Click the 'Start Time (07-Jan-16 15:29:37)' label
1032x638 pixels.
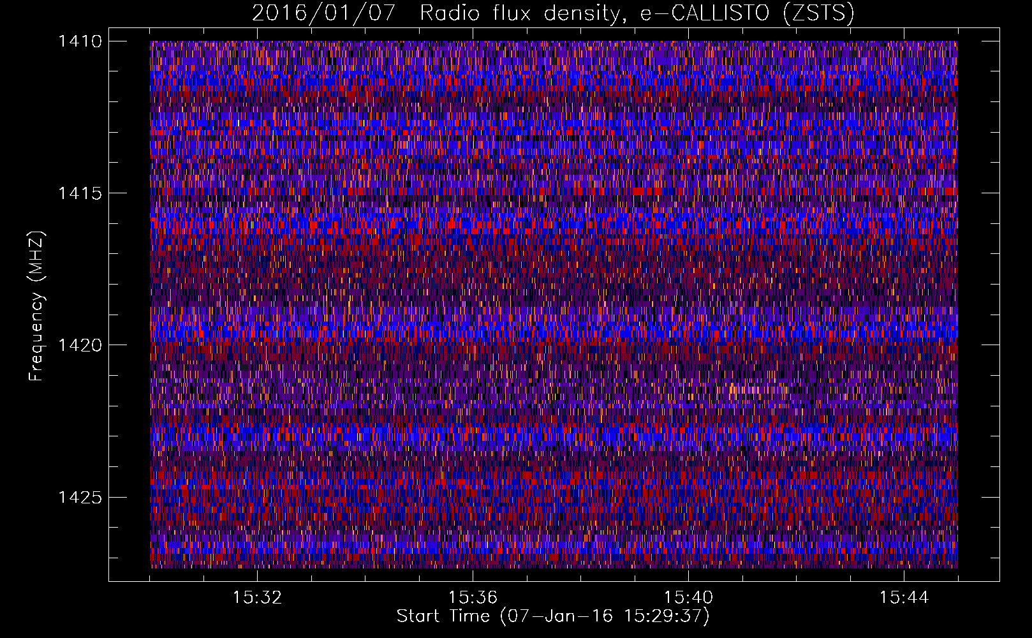click(x=553, y=616)
